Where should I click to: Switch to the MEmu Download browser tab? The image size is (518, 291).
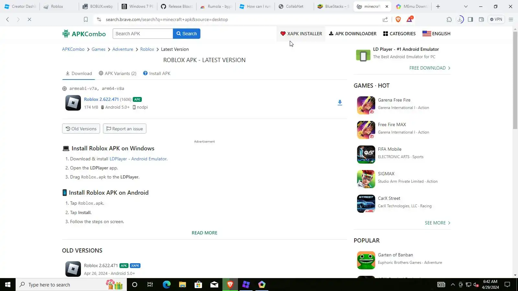tap(411, 6)
